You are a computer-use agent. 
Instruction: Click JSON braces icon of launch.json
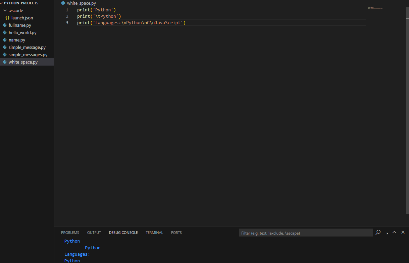click(x=7, y=18)
